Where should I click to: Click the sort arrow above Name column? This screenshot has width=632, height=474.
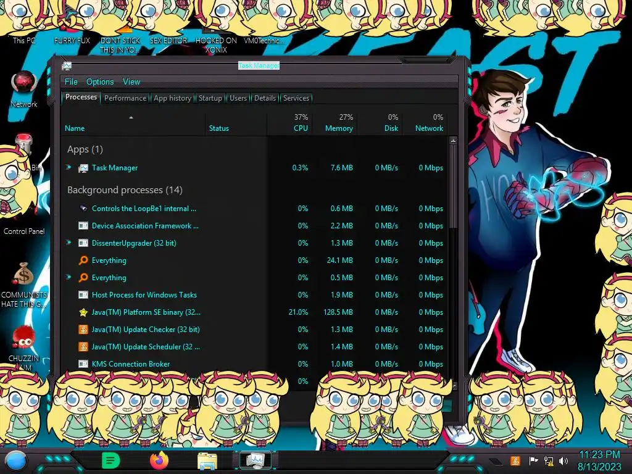[131, 117]
